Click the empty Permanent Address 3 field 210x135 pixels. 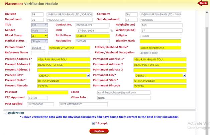click(x=160, y=70)
